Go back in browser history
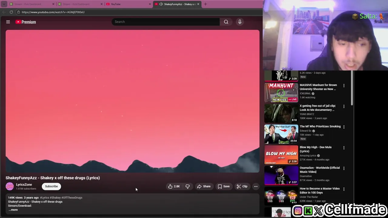The image size is (388, 218). point(4,12)
